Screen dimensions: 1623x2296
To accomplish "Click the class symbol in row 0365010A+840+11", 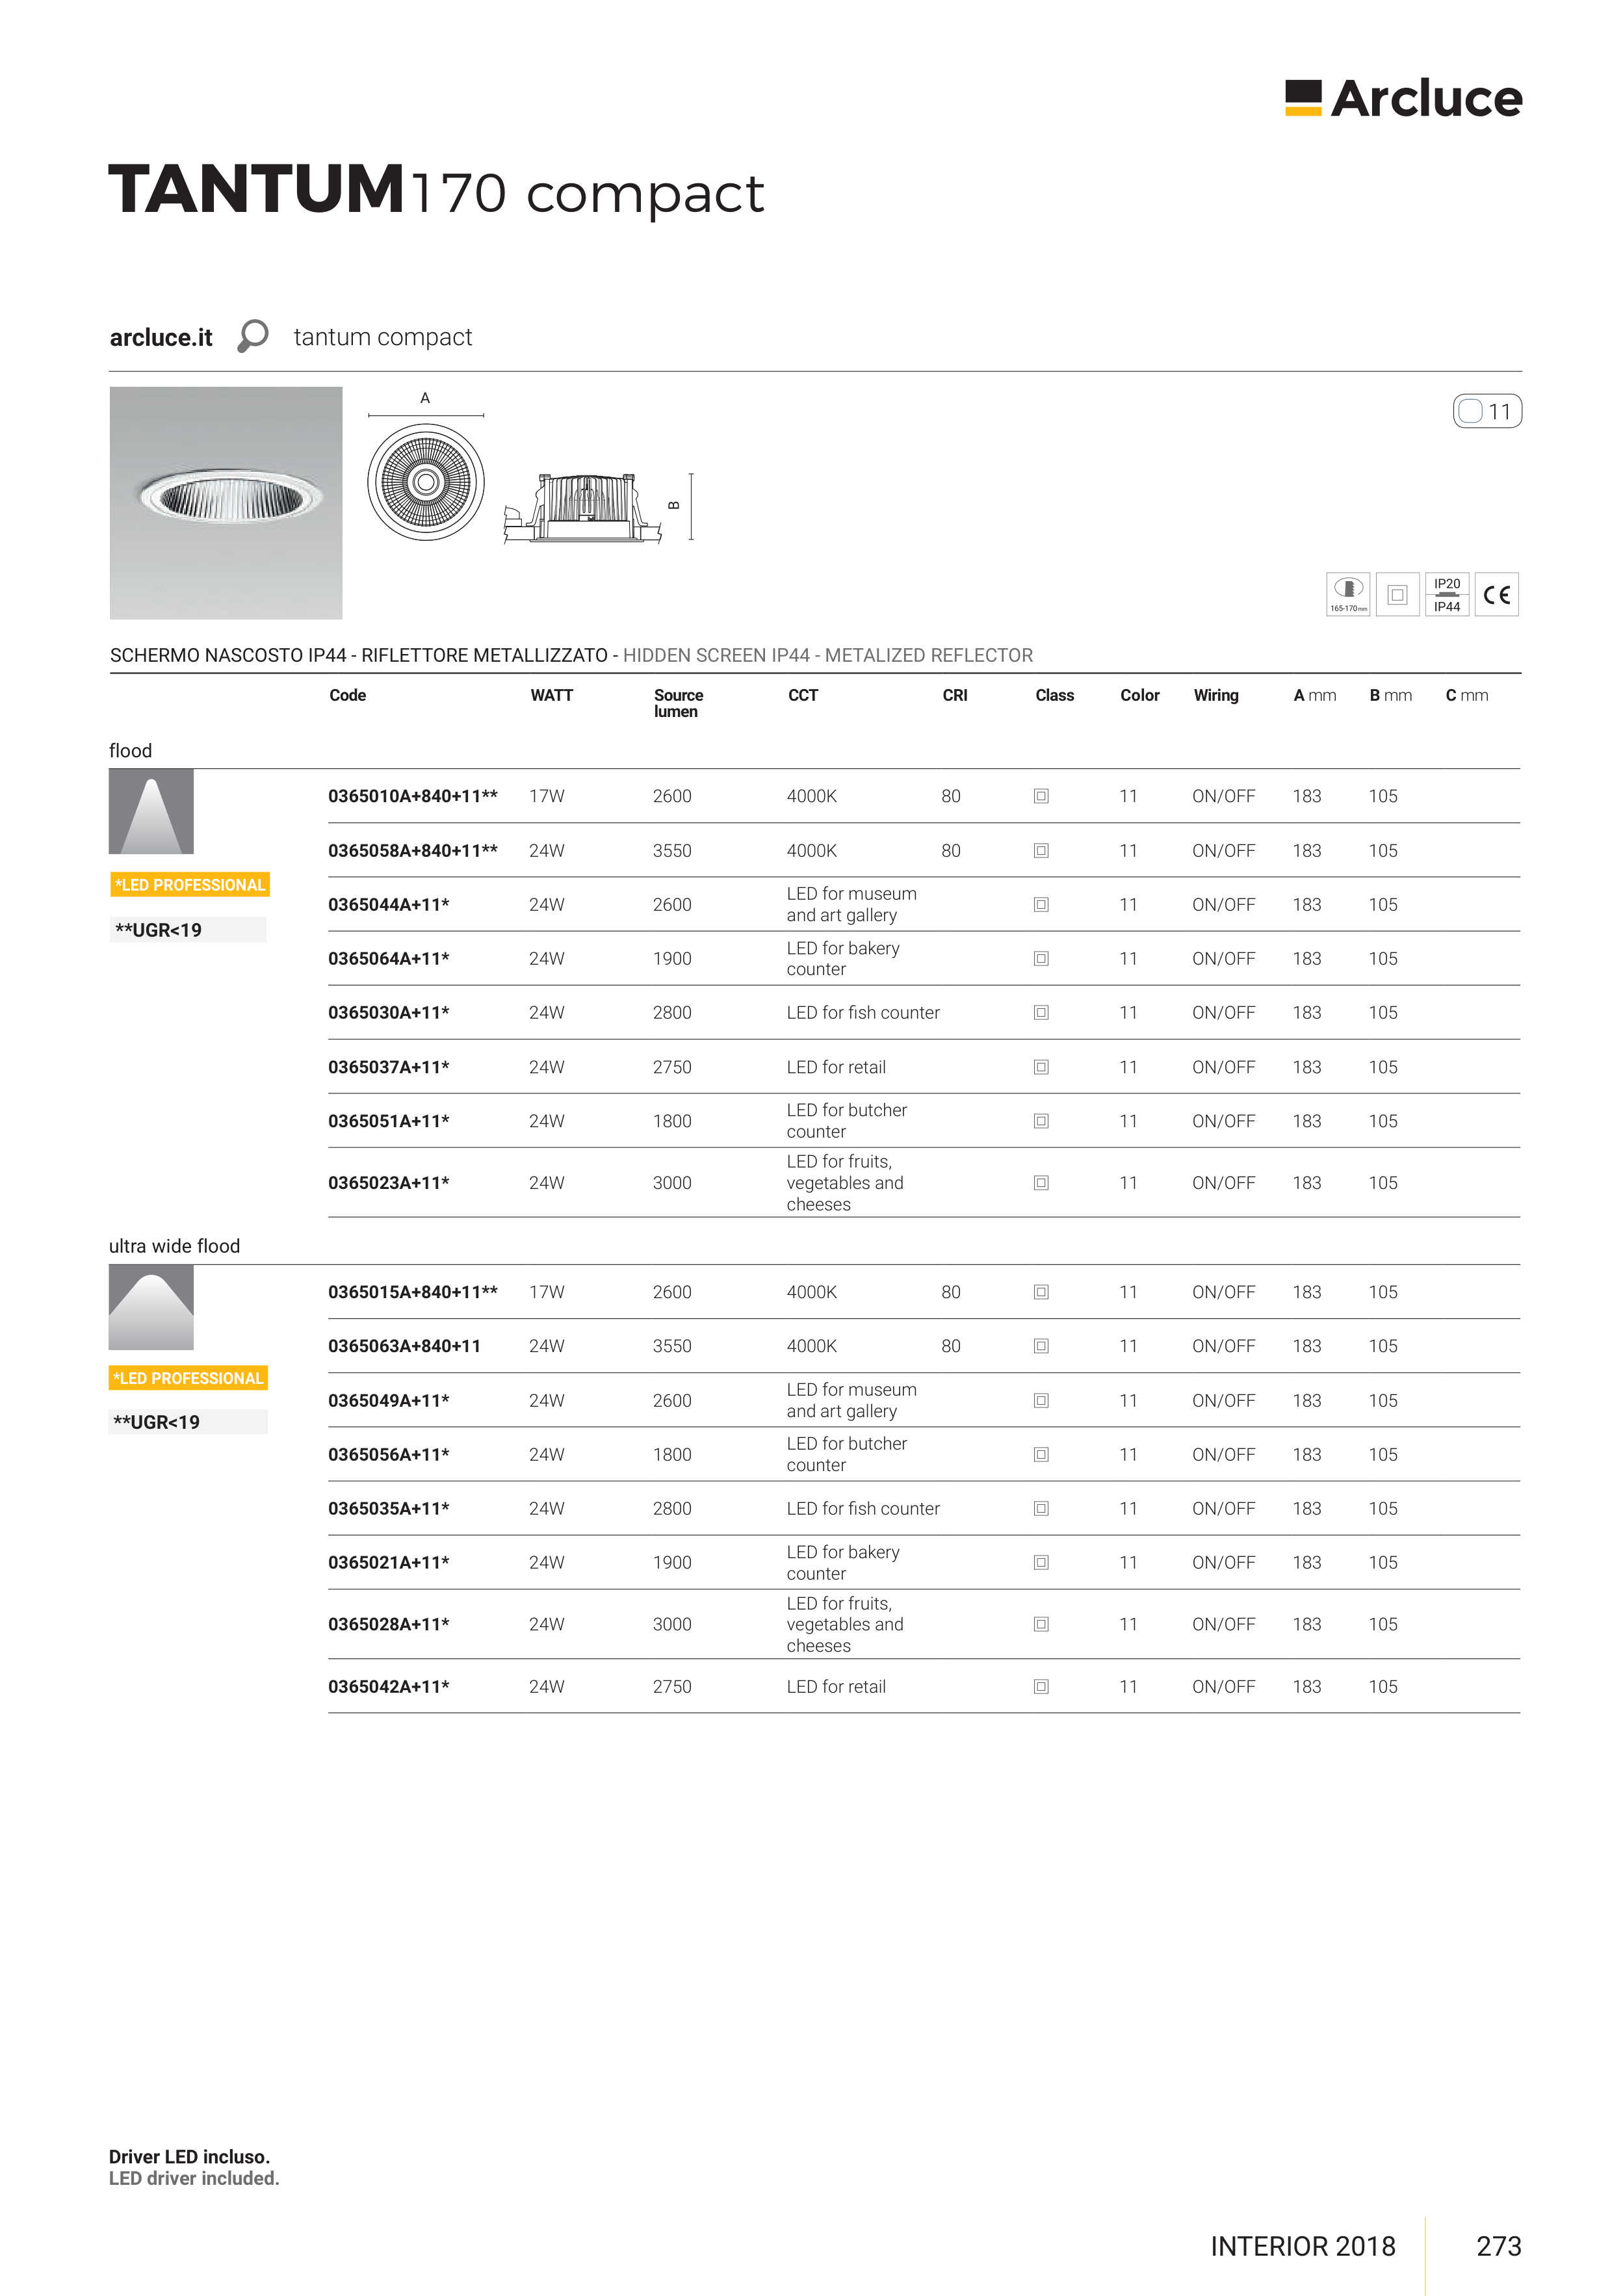I will pyautogui.click(x=1041, y=796).
